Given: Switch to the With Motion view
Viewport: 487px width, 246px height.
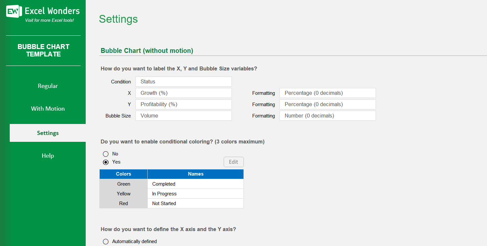Looking at the screenshot, I should (x=47, y=108).
